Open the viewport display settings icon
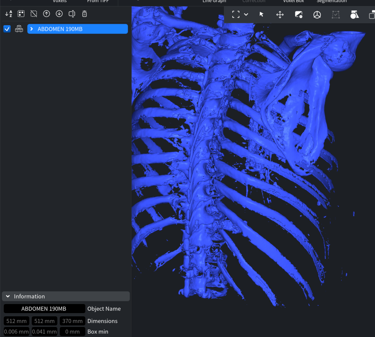This screenshot has width=375, height=337. [298, 15]
